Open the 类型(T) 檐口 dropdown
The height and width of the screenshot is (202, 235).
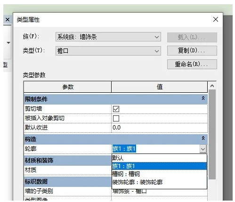pos(108,51)
